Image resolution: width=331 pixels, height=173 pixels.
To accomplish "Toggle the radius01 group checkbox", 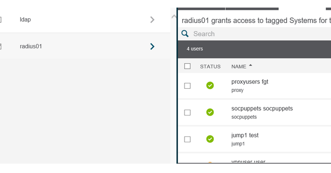I will (0, 46).
